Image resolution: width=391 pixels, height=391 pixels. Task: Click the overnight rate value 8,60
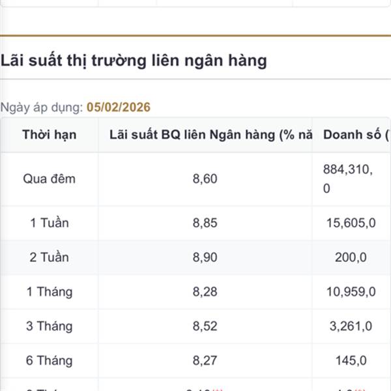tap(205, 179)
